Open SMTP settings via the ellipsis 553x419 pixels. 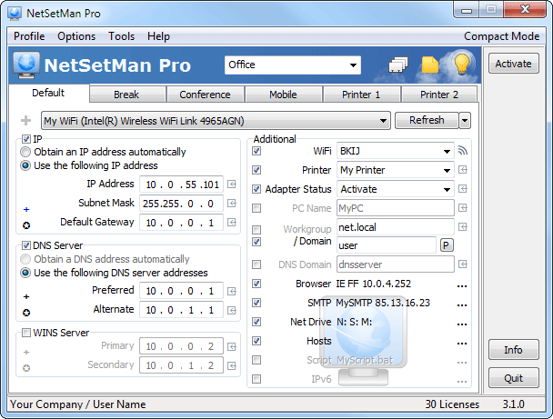pos(462,304)
